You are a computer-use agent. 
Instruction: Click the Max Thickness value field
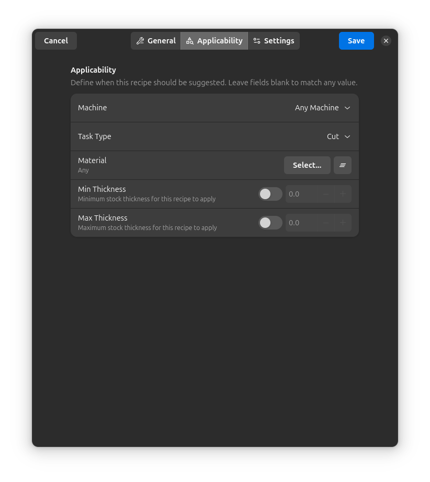pyautogui.click(x=301, y=223)
